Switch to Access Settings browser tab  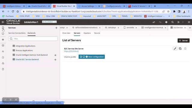pos(89,6)
